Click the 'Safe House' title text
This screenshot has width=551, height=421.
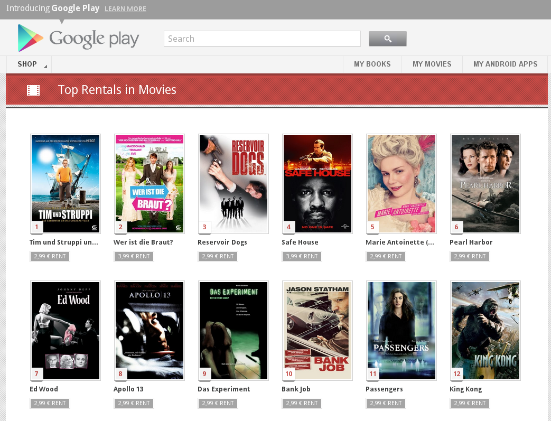[x=300, y=242]
